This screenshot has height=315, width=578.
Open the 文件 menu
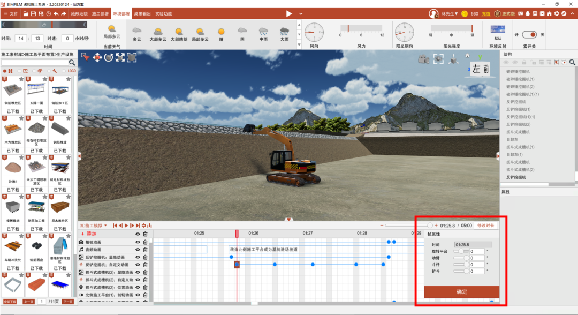(11, 13)
